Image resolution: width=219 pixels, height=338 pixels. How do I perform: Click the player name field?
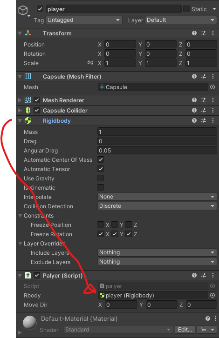114,9
